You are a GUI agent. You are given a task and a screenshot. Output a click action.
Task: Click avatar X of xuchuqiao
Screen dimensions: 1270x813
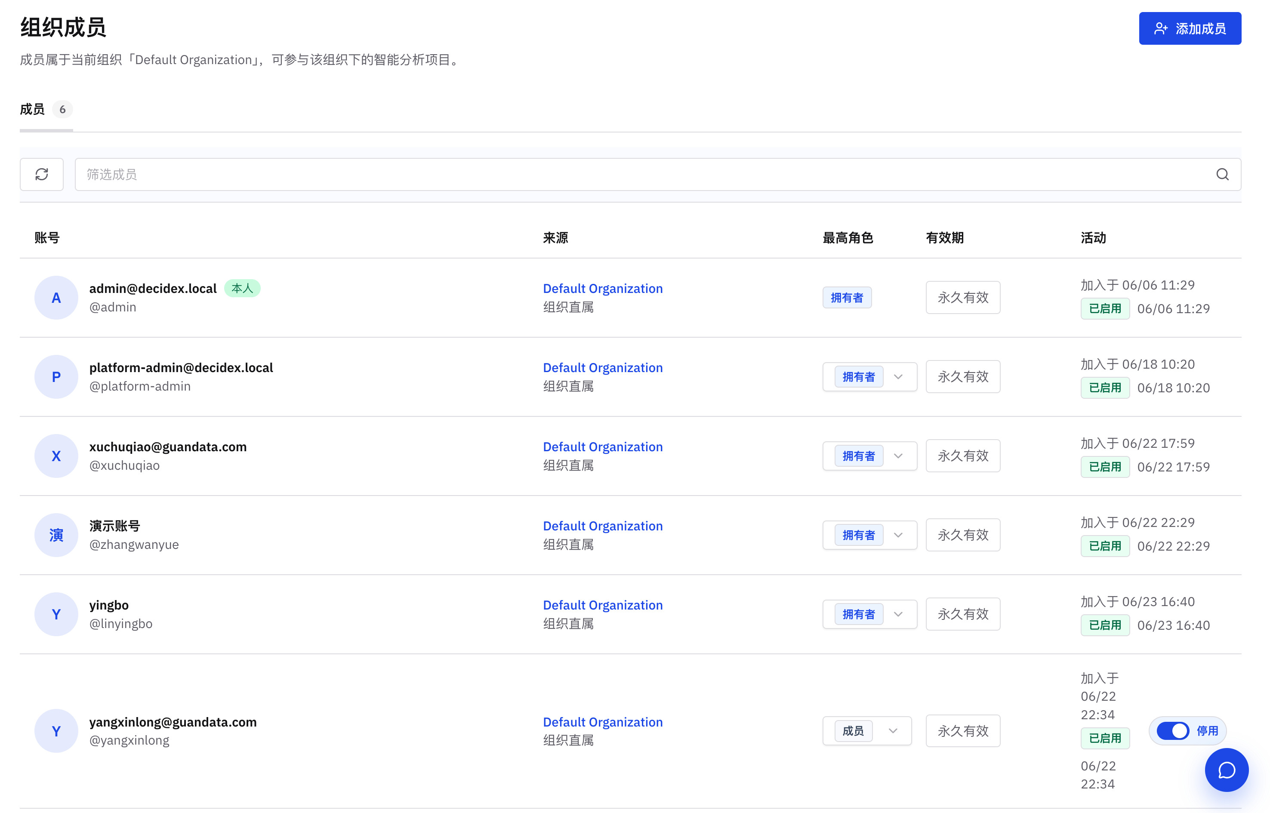click(56, 456)
